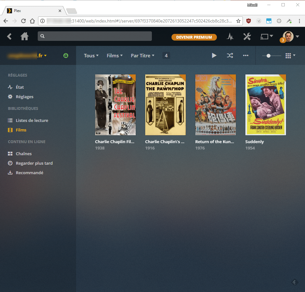The image size is (305, 292).
Task: Expand the Par Titre sort dropdown
Action: pyautogui.click(x=142, y=55)
